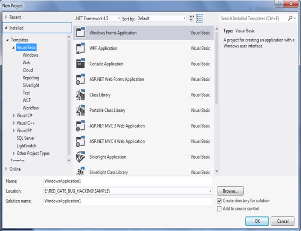
Task: Click the search options dropdown arrow
Action: [295, 18]
